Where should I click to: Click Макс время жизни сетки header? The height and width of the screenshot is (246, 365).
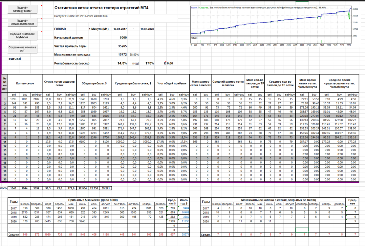(308, 83)
